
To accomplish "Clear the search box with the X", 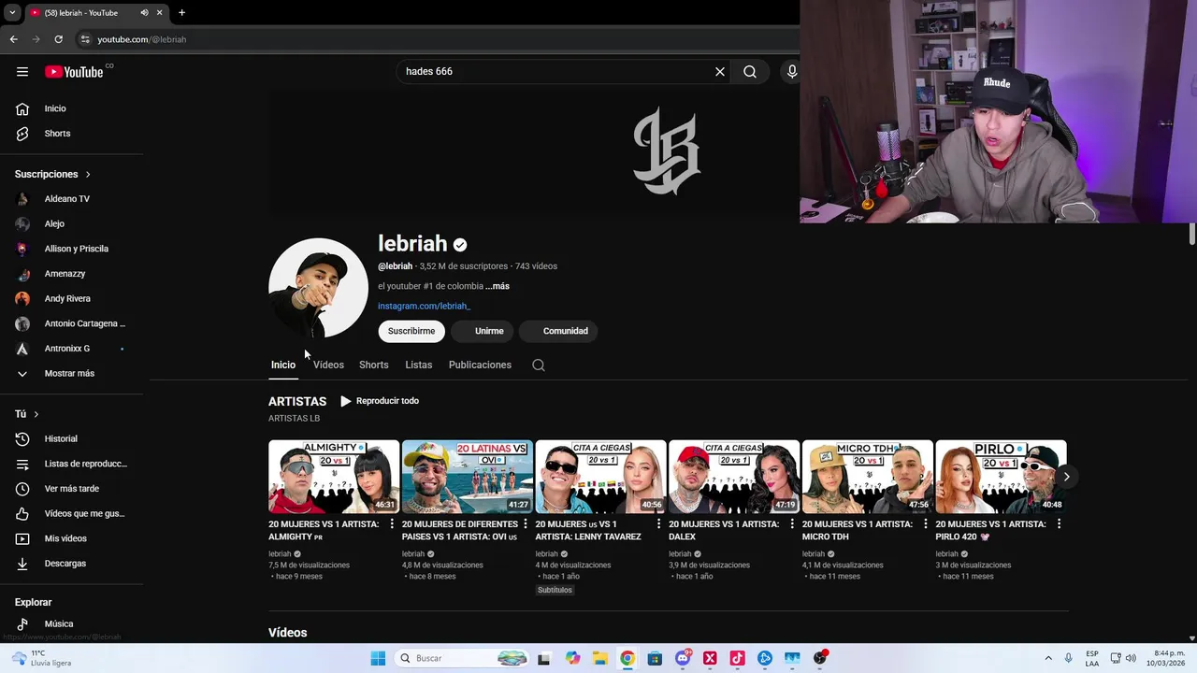I will point(720,71).
